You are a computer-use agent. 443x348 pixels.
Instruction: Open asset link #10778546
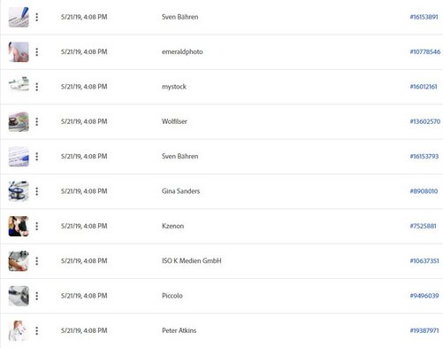pyautogui.click(x=425, y=52)
